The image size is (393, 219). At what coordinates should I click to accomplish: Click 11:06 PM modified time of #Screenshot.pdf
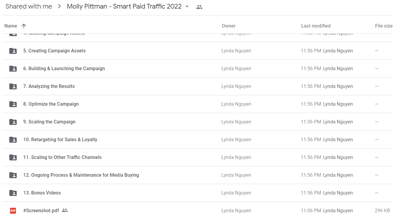click(311, 210)
